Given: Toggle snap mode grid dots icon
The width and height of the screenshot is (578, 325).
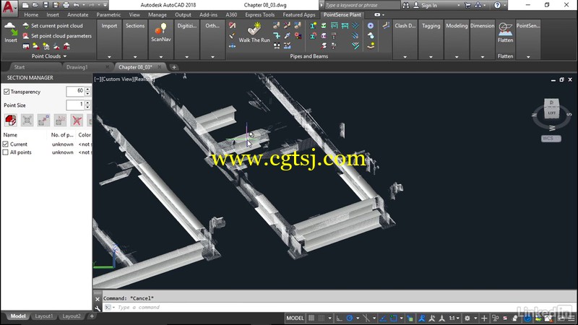Looking at the screenshot, I should point(322,318).
